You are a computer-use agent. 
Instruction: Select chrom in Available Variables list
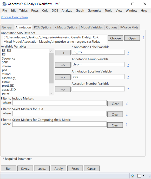(x=6, y=66)
